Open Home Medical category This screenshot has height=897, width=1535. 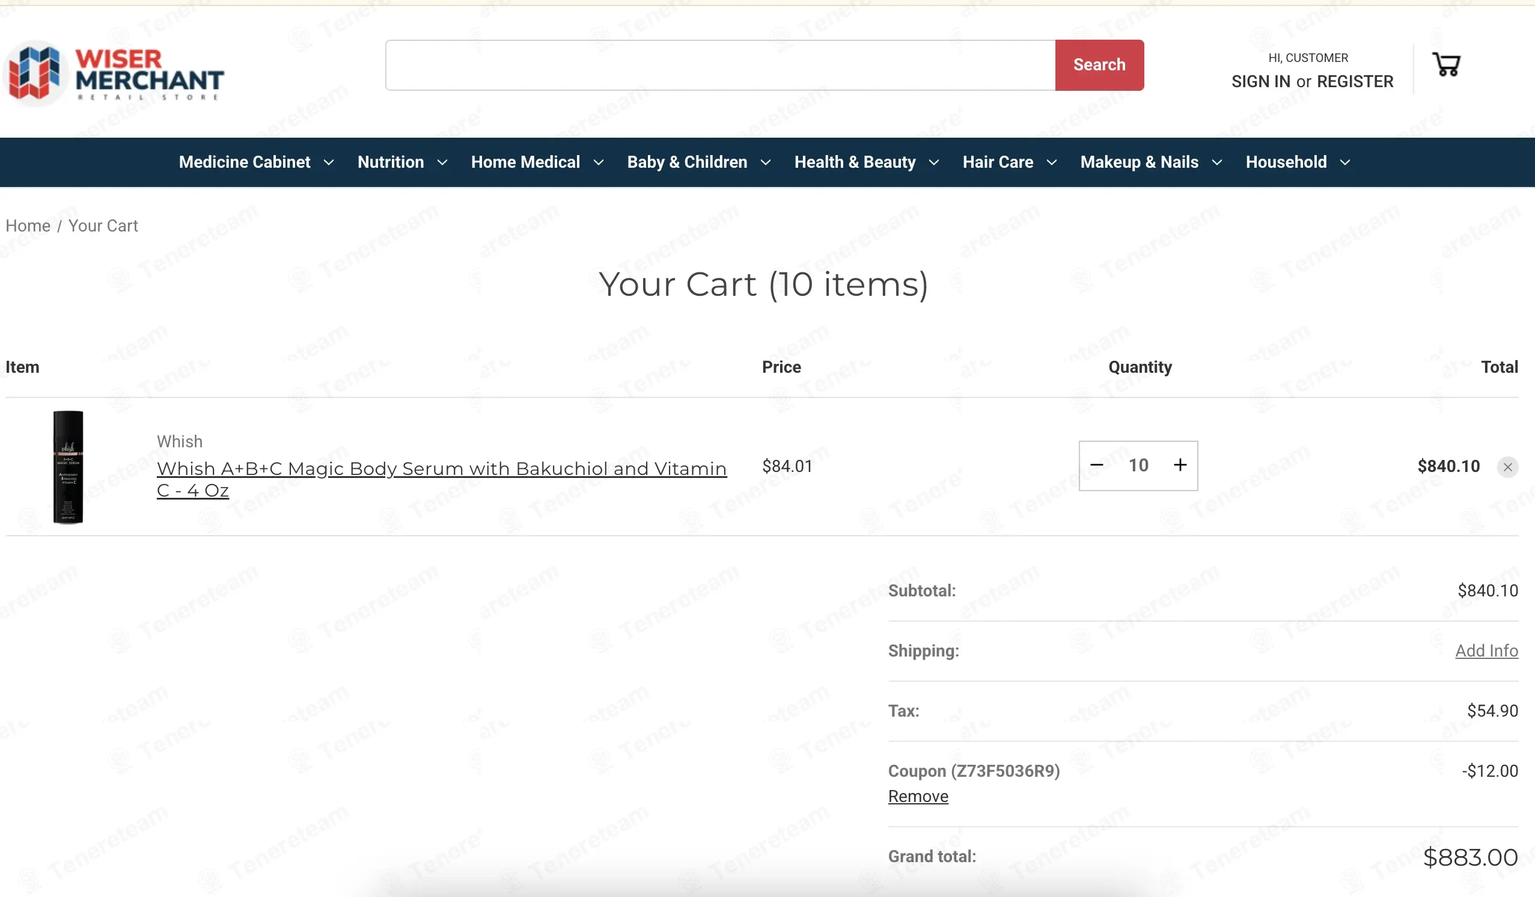pos(525,162)
